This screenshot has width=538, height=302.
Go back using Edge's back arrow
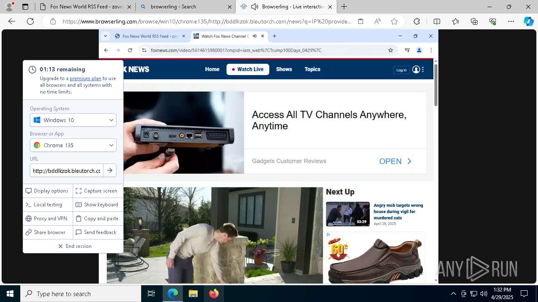tap(12, 21)
